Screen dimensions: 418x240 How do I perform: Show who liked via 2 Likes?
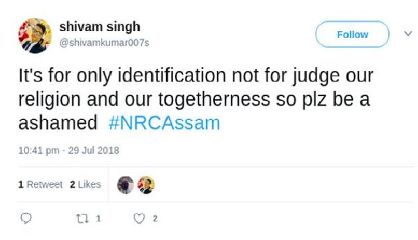[86, 184]
